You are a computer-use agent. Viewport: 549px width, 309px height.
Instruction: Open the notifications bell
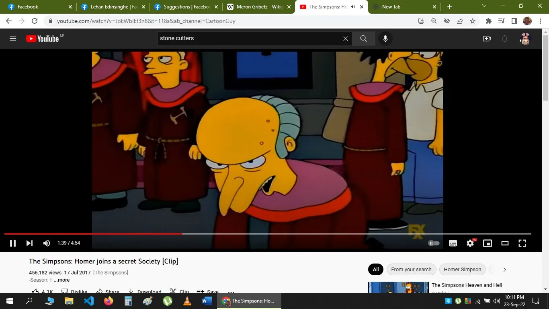(x=504, y=39)
